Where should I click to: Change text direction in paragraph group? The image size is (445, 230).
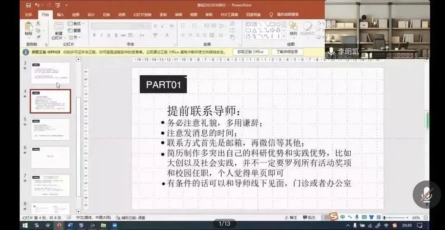pos(232,23)
